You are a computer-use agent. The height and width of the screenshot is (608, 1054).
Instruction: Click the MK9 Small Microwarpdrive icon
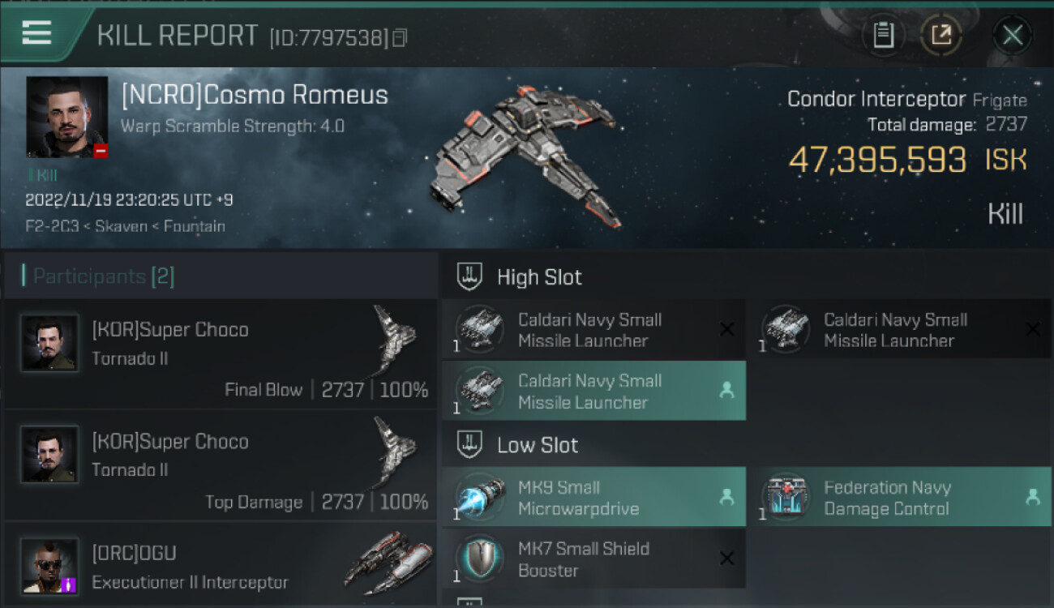pos(479,497)
